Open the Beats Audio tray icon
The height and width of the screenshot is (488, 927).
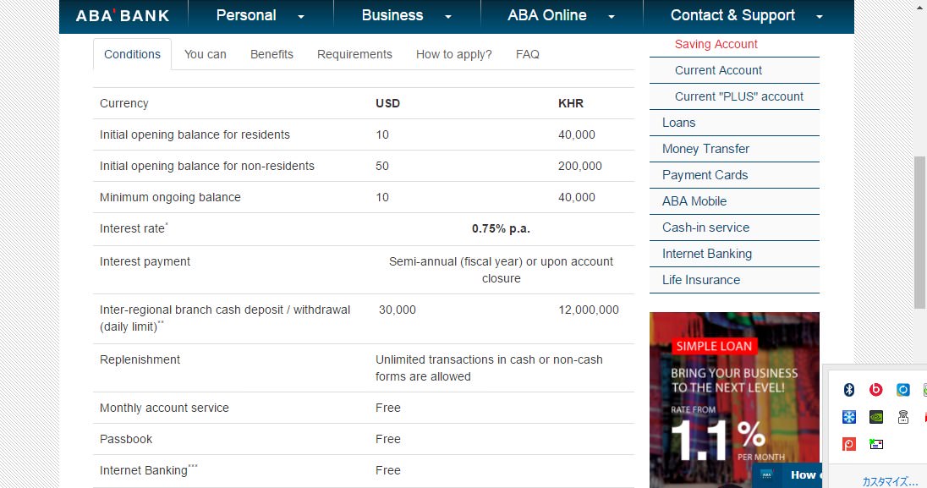[876, 390]
